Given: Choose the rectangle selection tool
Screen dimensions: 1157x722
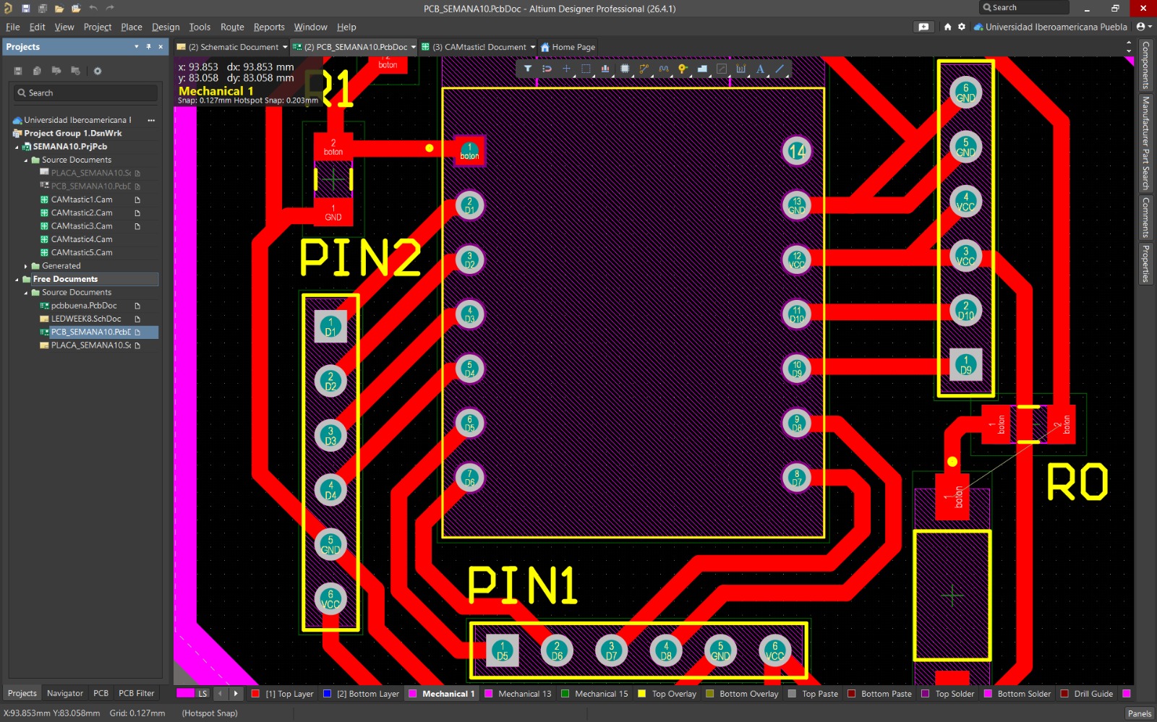Looking at the screenshot, I should point(586,69).
